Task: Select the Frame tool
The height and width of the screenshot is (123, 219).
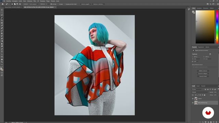Action: point(2,23)
